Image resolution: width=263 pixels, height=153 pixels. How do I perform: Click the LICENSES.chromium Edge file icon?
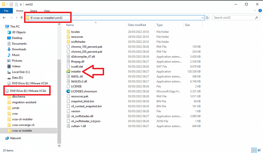point(68,91)
